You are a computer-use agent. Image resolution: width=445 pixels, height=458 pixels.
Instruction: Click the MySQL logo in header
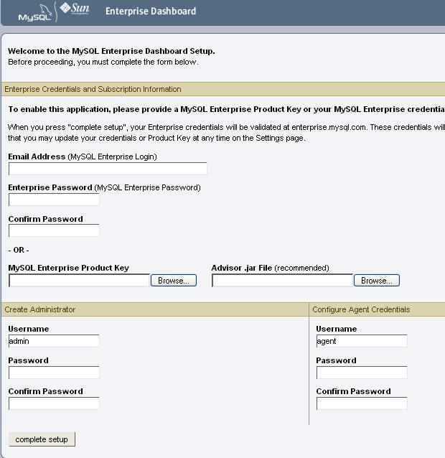click(34, 13)
